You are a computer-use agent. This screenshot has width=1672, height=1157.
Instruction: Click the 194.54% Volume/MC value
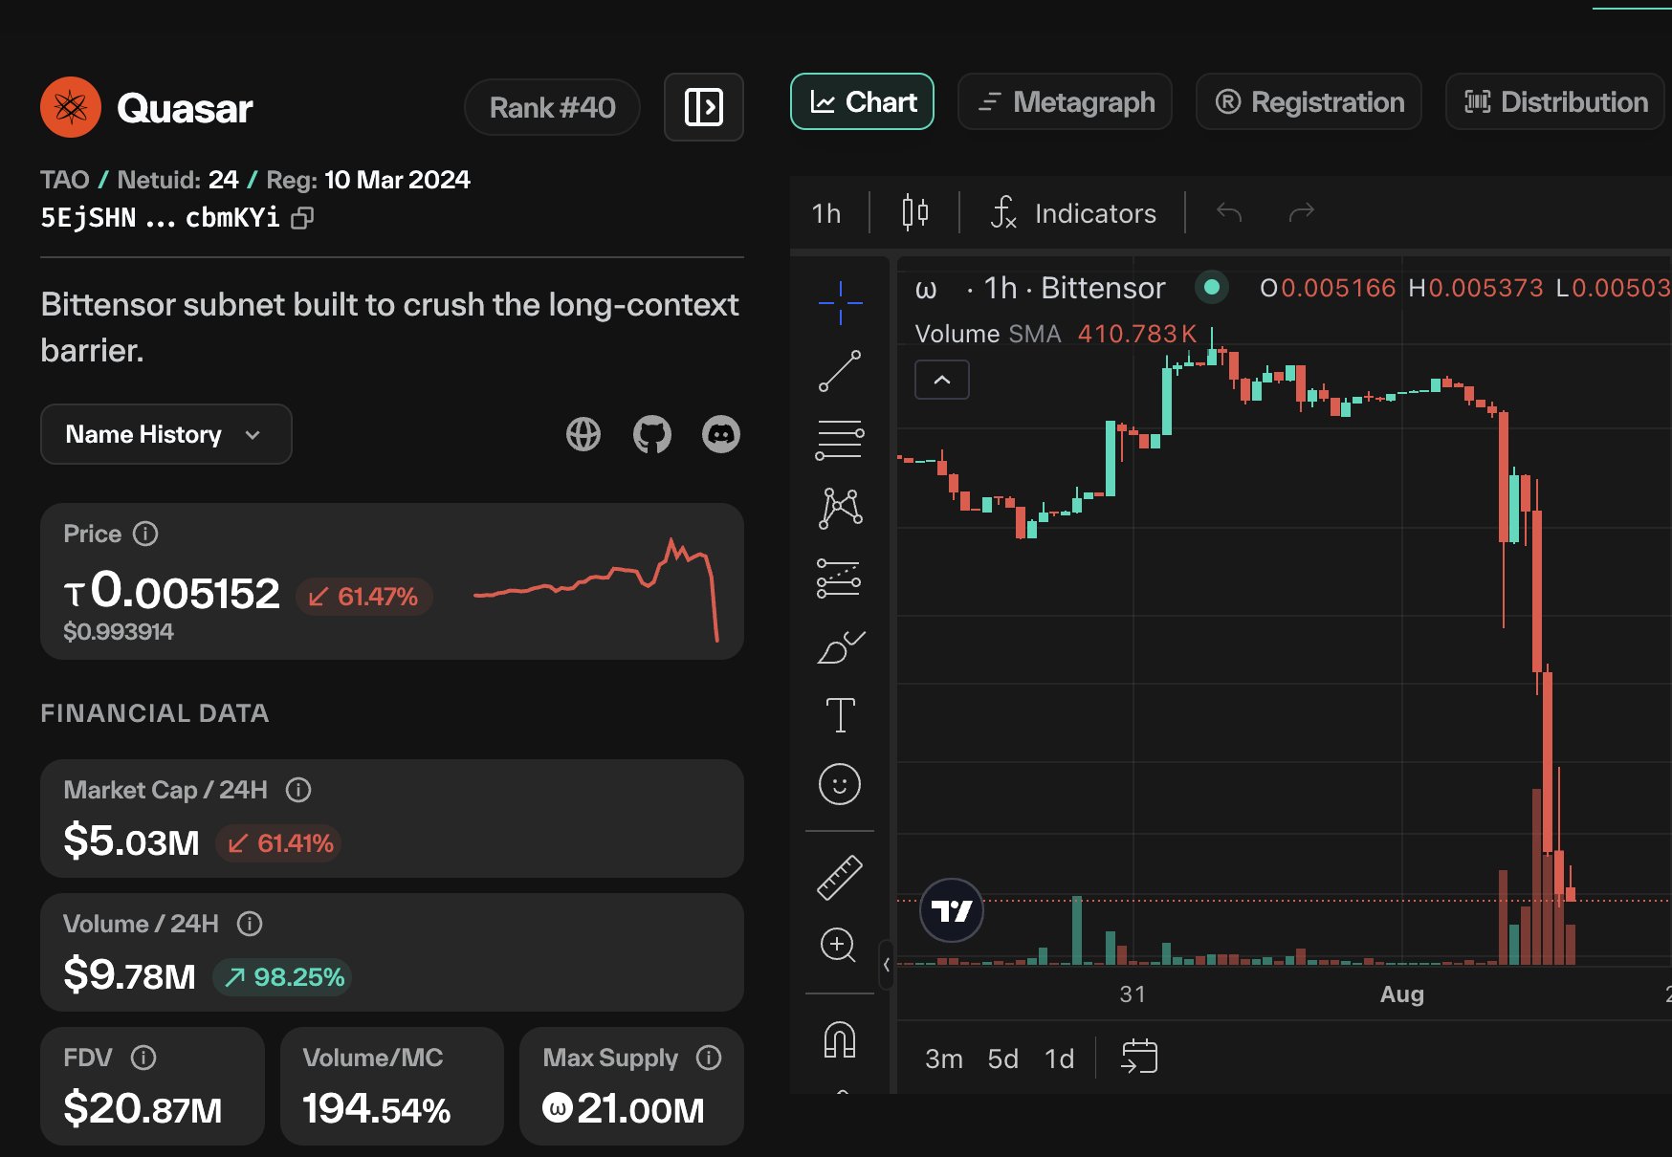[x=376, y=1109]
